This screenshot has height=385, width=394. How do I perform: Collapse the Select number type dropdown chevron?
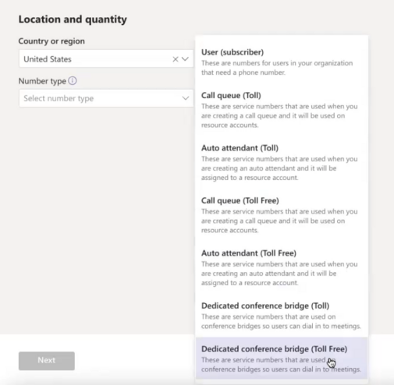click(x=186, y=98)
